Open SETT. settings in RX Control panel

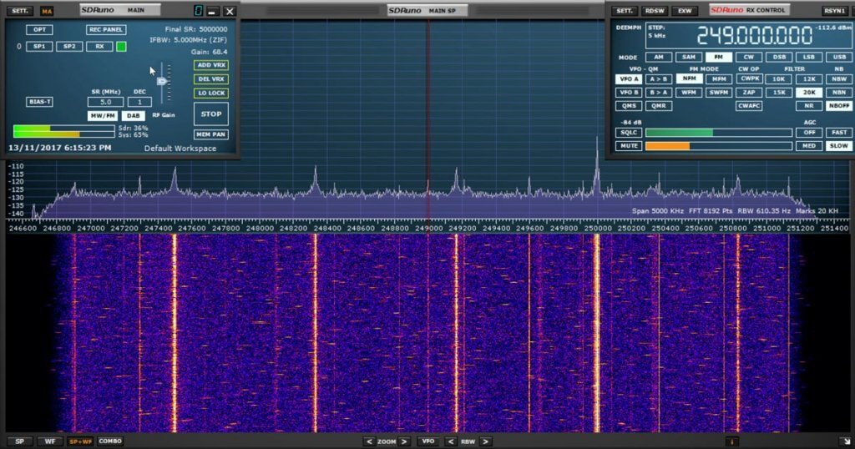(623, 11)
